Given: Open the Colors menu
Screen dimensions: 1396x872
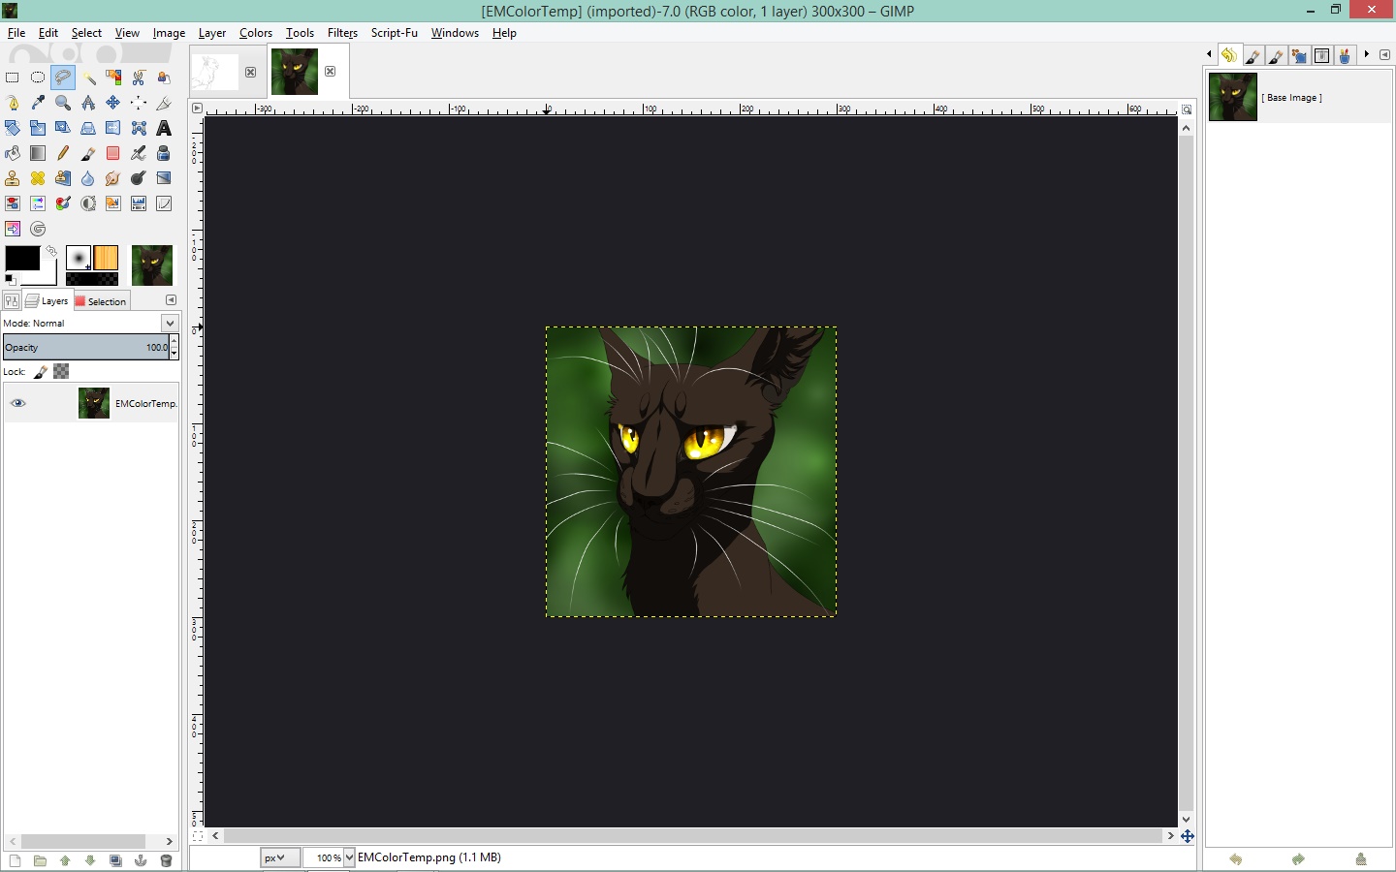Looking at the screenshot, I should click(x=256, y=33).
